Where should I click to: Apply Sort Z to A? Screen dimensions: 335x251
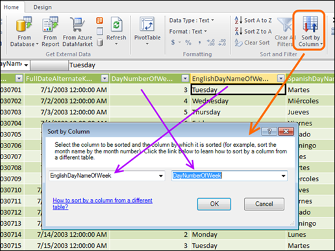(253, 32)
